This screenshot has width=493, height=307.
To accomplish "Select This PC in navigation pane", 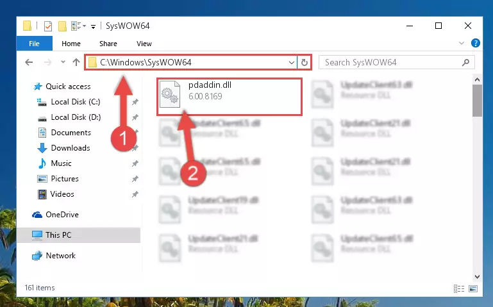I will (79, 235).
